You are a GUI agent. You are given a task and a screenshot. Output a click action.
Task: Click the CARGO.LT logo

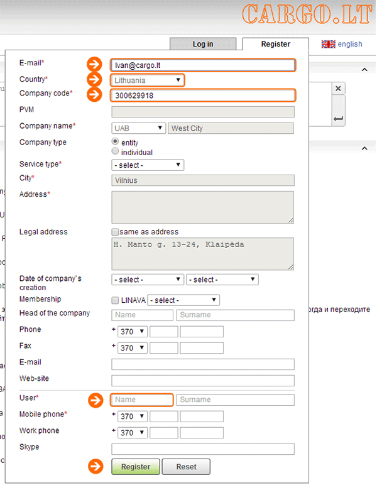coord(305,14)
